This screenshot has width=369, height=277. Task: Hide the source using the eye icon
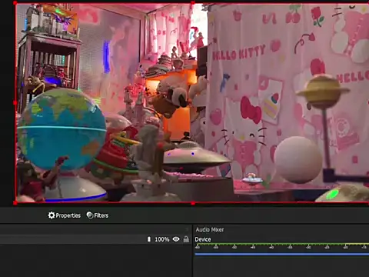(x=176, y=239)
